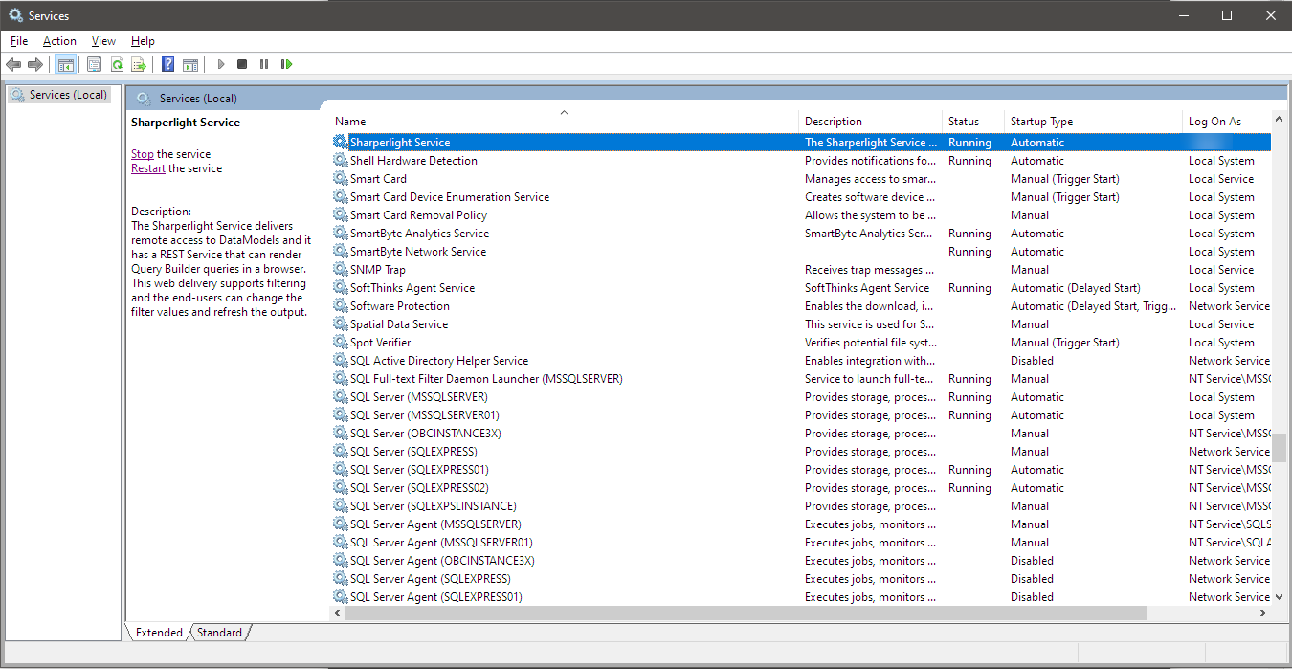Image resolution: width=1292 pixels, height=669 pixels.
Task: Click the vertical scrollbar thumb
Action: point(1279,447)
